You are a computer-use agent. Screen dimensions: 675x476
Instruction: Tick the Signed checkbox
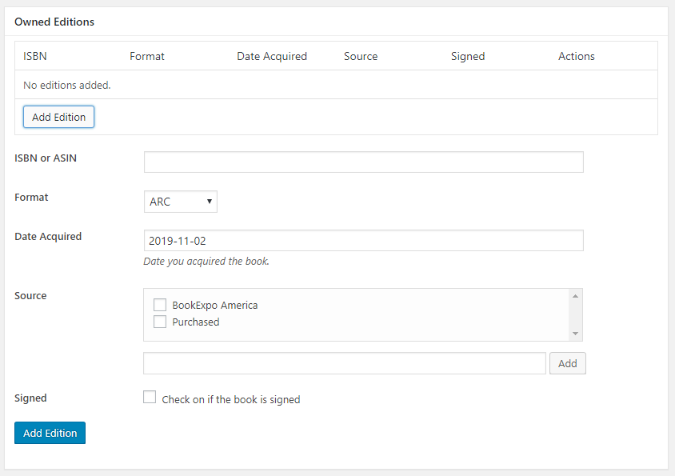[150, 397]
